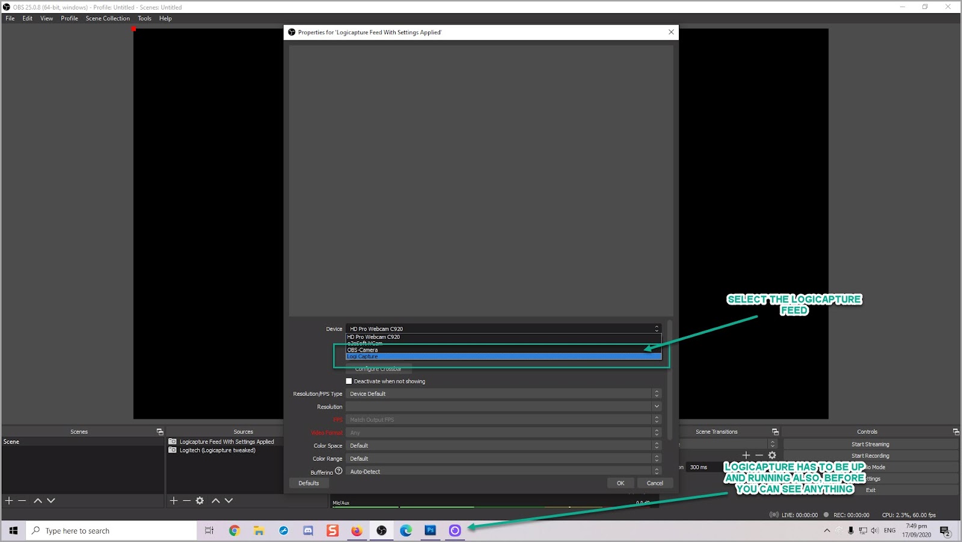Open the Edit menu

tap(28, 19)
